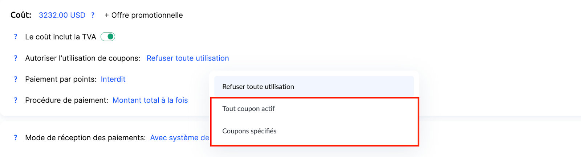The image size is (581, 157).
Task: Choose 'Tout coupon actif' from the list
Action: coord(249,109)
